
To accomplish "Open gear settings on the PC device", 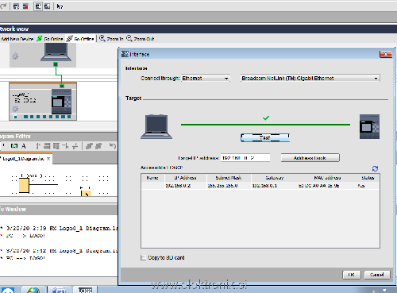I will coord(15,56).
